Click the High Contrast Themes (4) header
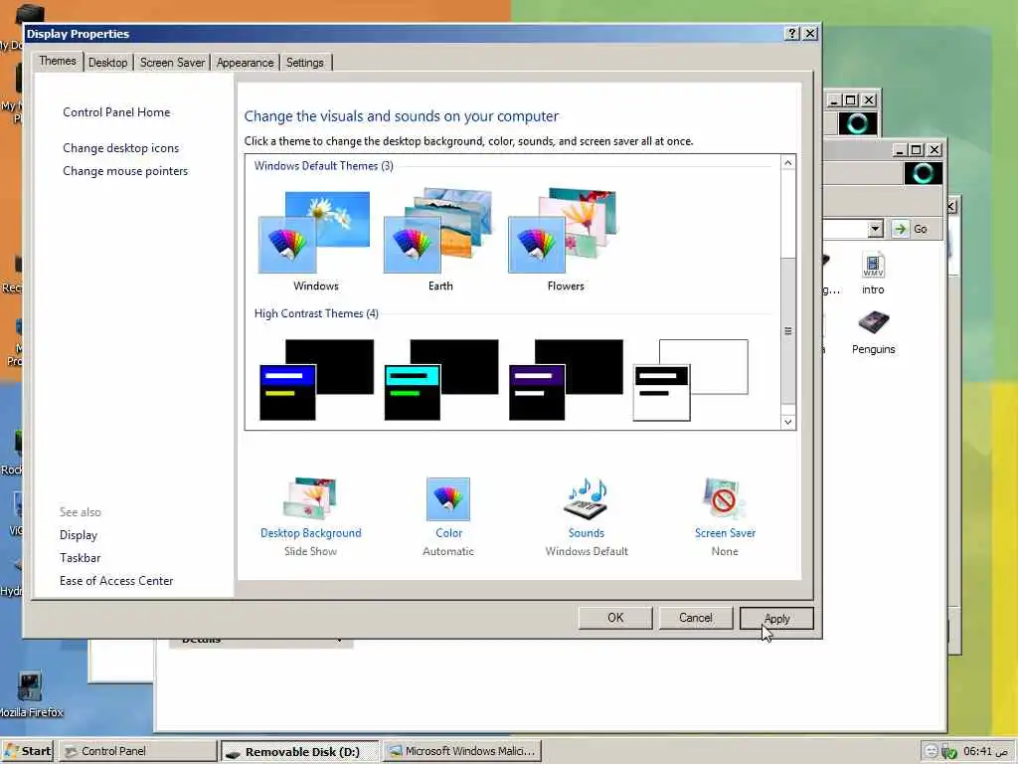Screen dimensions: 1018x764 316,313
